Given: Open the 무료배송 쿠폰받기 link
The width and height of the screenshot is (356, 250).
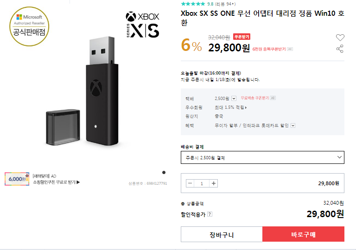Looking at the screenshot, I should (254, 98).
